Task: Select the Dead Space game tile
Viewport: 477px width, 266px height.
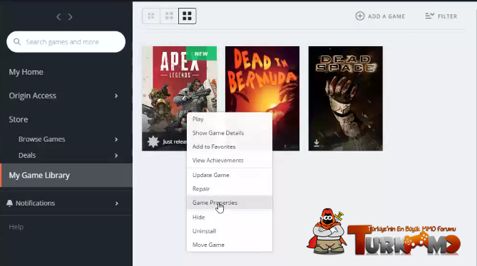Action: 346,99
